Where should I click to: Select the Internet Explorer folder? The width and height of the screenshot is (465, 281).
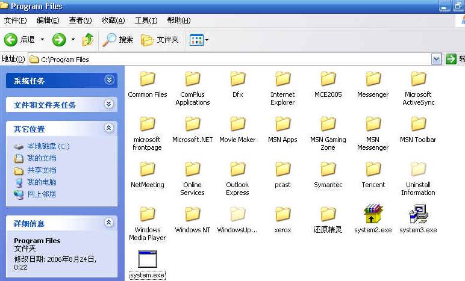pos(282,88)
